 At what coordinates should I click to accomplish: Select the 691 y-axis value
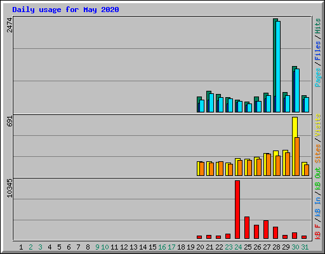[x=10, y=121]
